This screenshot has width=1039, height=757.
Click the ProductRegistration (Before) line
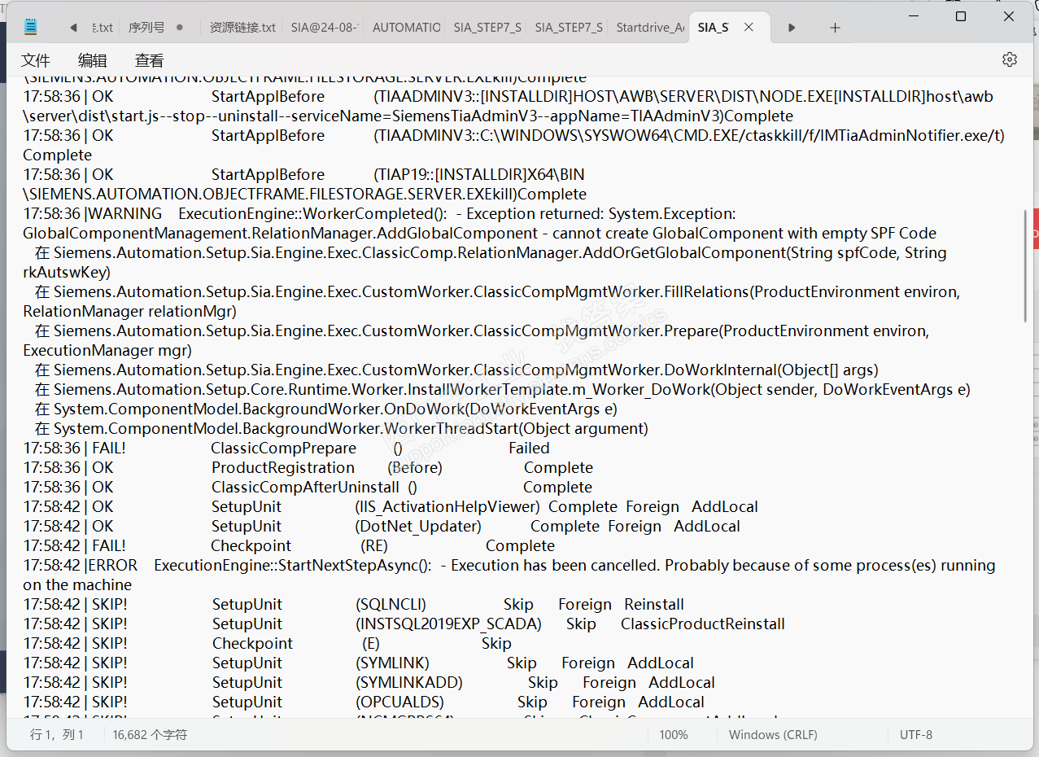[x=308, y=468]
